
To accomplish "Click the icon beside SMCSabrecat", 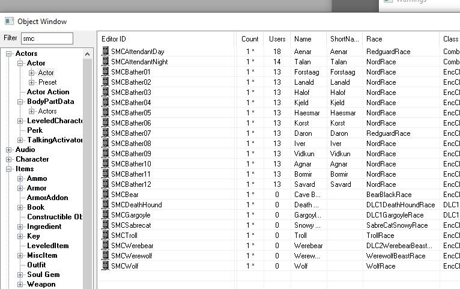I will tap(105, 225).
